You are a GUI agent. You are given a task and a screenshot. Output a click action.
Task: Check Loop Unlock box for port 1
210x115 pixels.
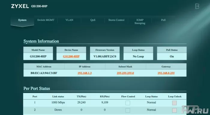coord(174,103)
